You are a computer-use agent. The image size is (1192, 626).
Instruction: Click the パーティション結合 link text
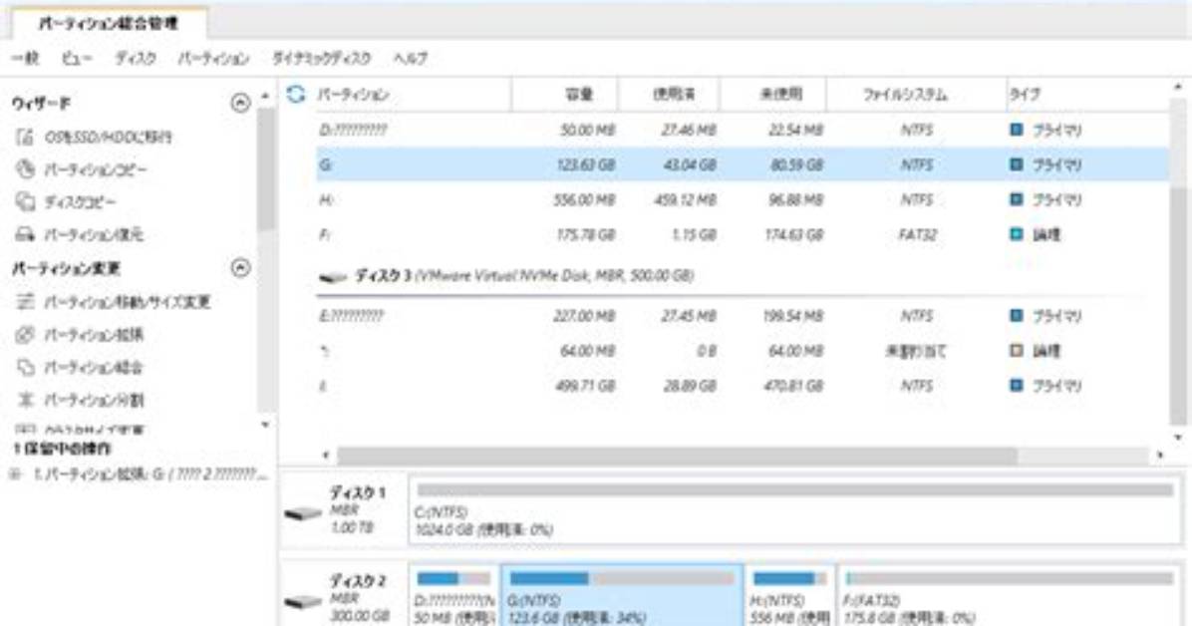(x=94, y=368)
